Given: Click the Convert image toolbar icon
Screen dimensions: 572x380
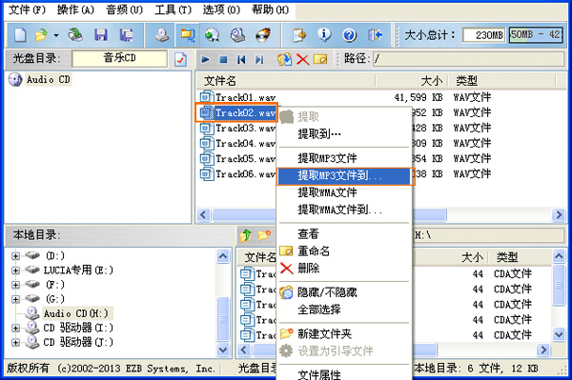Looking at the screenshot, I should (212, 35).
